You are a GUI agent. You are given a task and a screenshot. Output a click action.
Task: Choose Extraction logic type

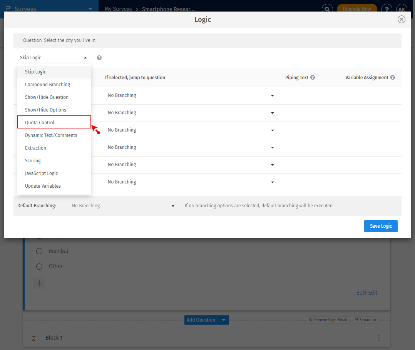click(x=54, y=148)
